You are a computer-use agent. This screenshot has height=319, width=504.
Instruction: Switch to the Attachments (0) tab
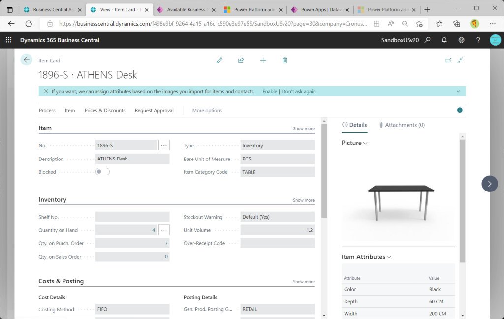402,125
